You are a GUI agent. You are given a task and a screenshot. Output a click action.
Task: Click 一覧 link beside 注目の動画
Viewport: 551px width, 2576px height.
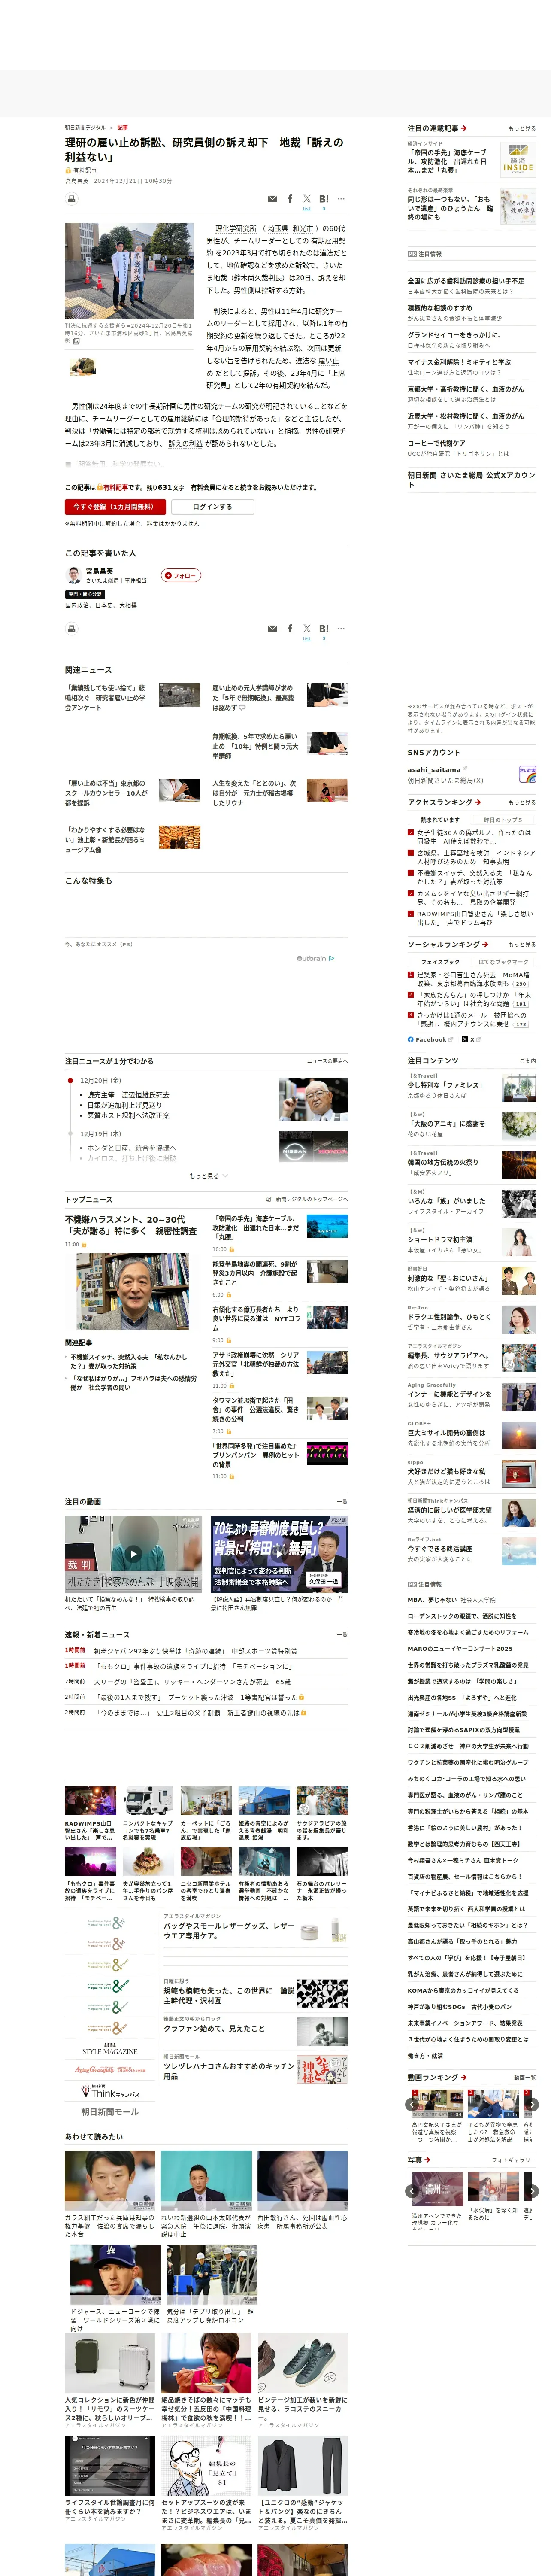coord(342,1502)
